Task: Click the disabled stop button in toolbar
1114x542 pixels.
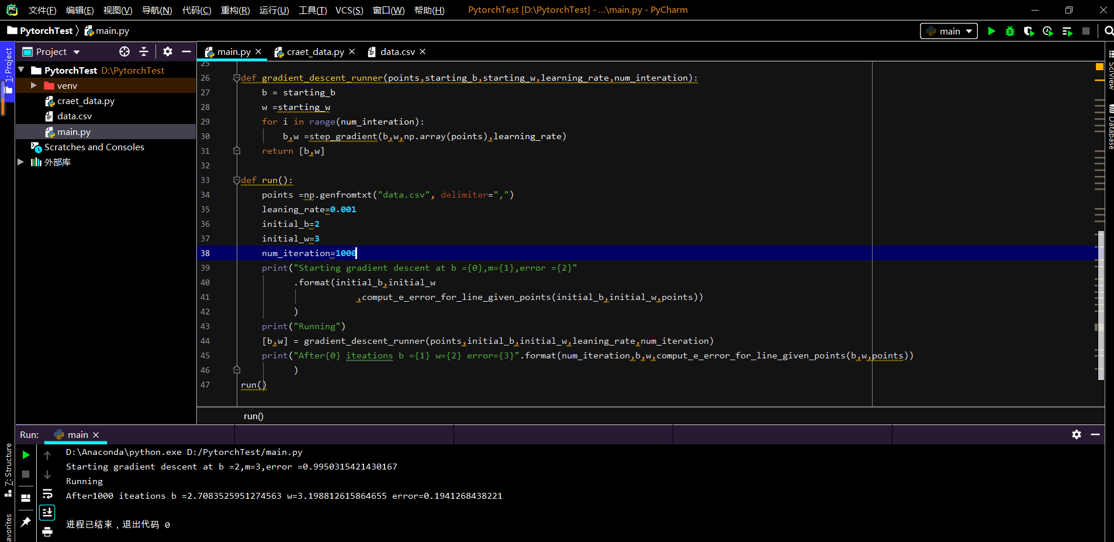Action: point(1086,31)
